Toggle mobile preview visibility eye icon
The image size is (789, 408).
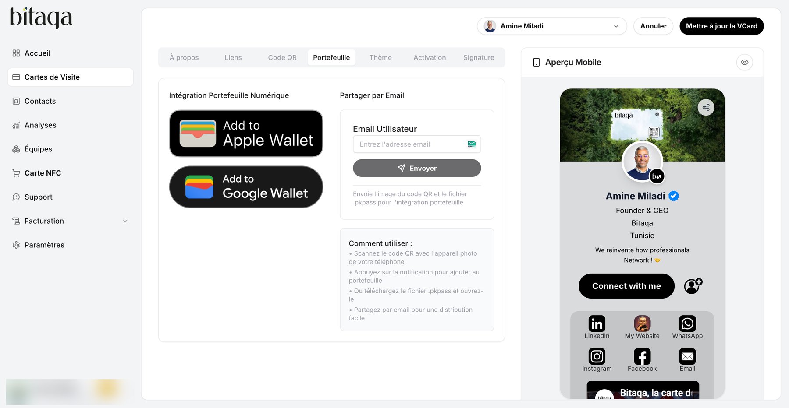(x=744, y=62)
